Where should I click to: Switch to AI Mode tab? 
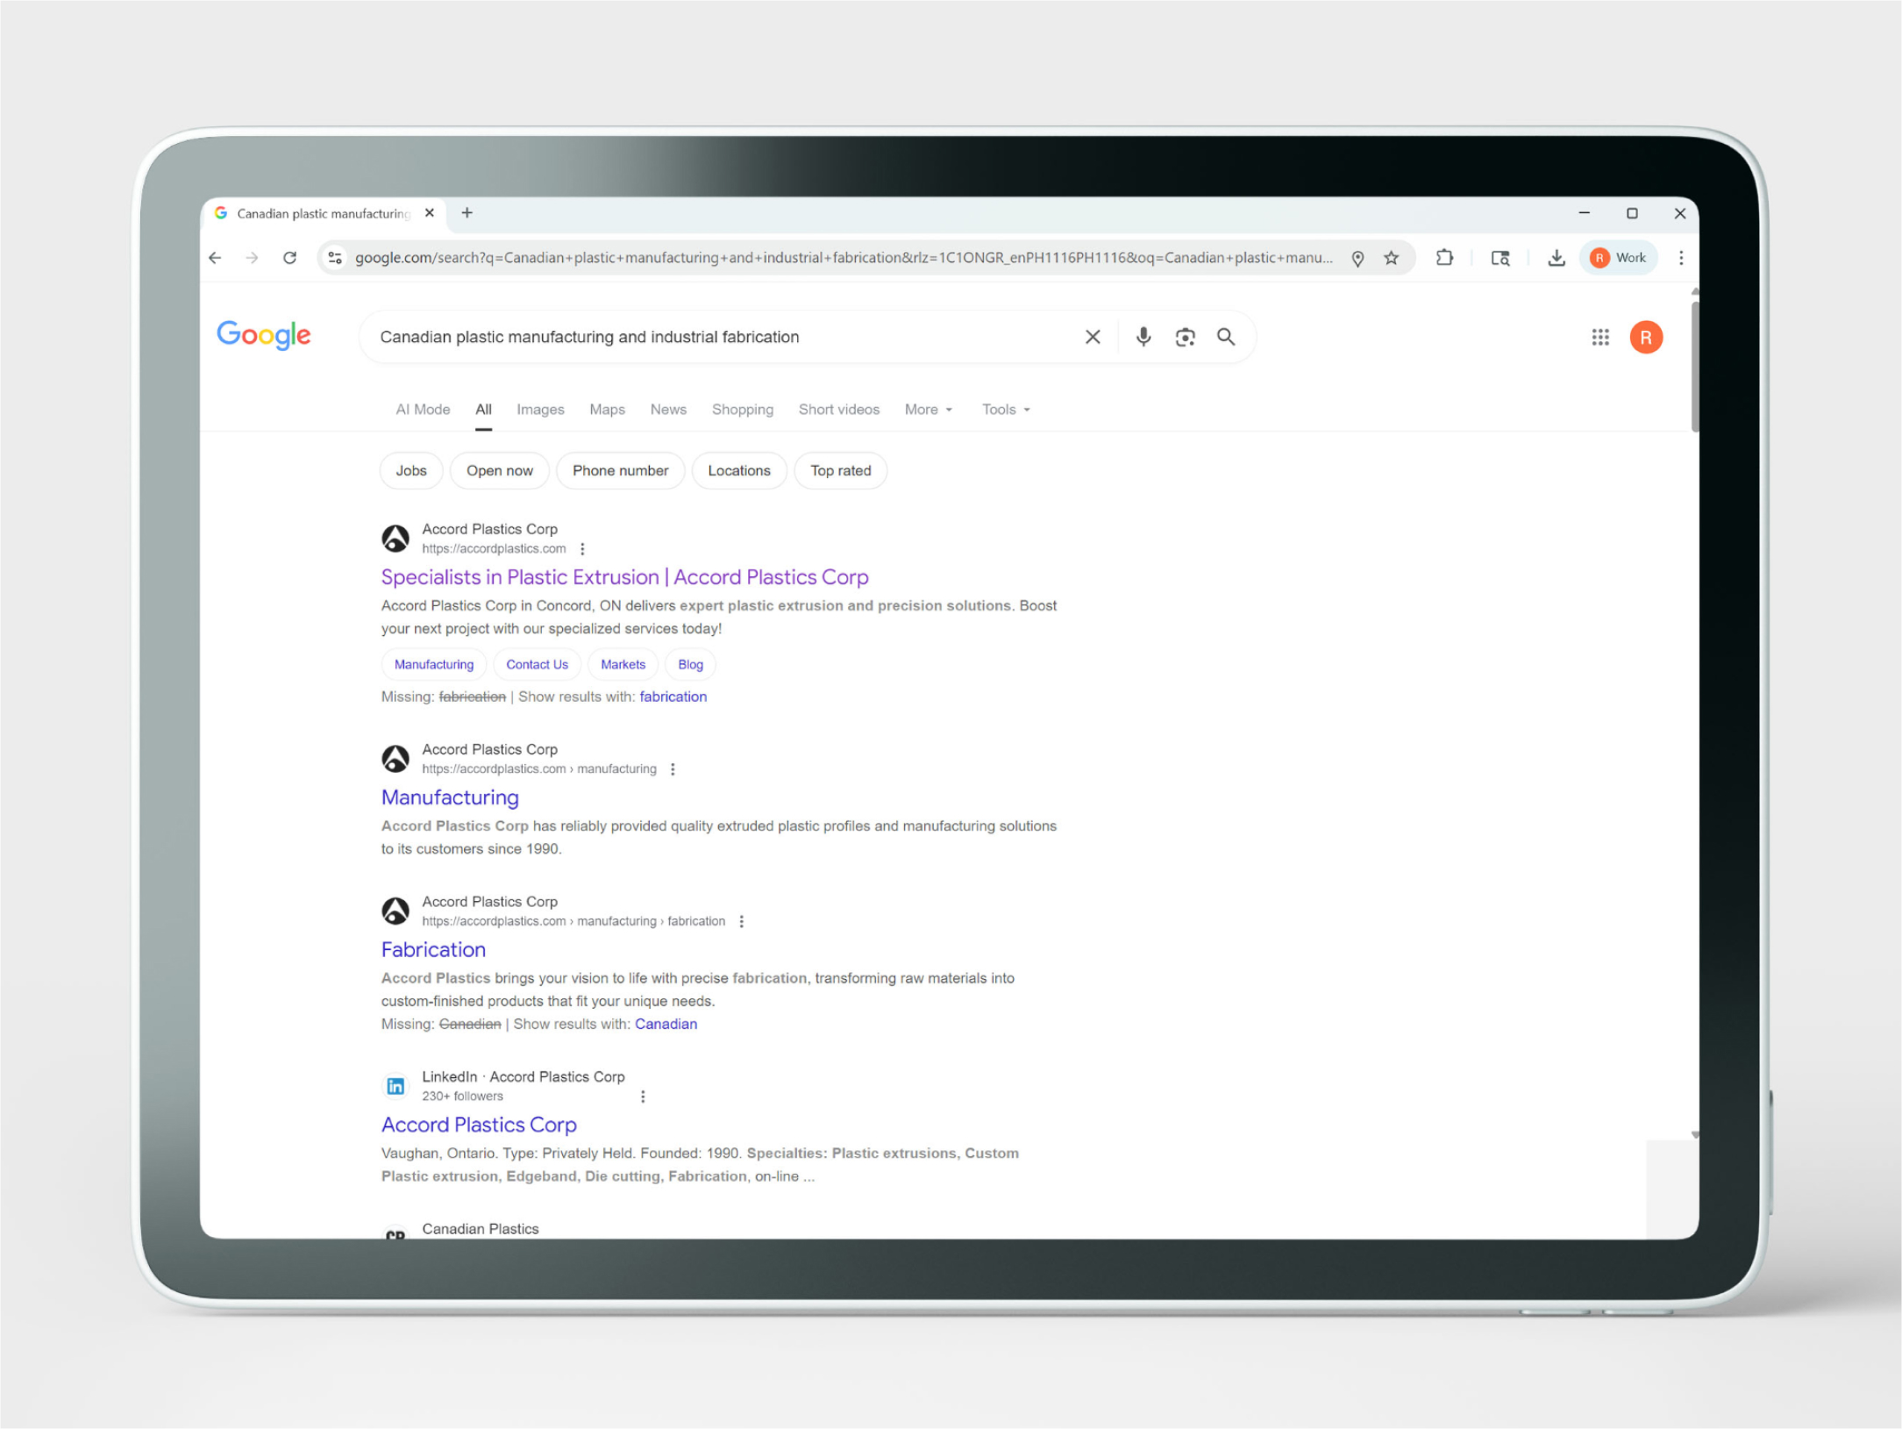423,410
